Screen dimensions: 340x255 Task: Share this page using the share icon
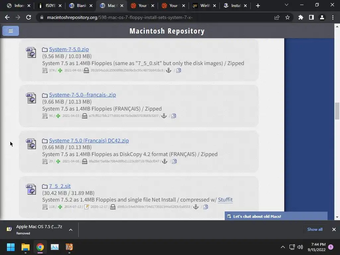coord(277,17)
